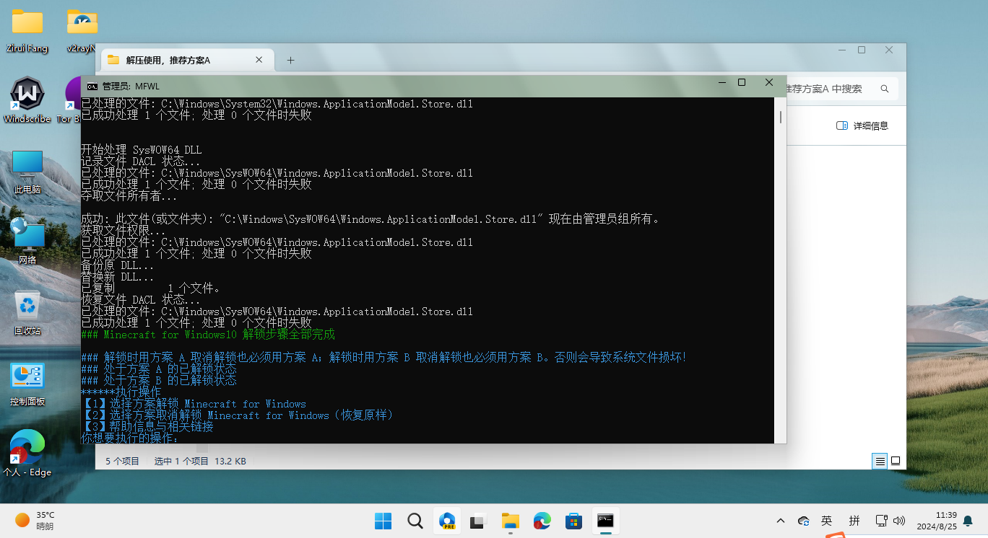This screenshot has height=538, width=988.
Task: Open the Zirui Fang desktop folder
Action: pos(27,31)
